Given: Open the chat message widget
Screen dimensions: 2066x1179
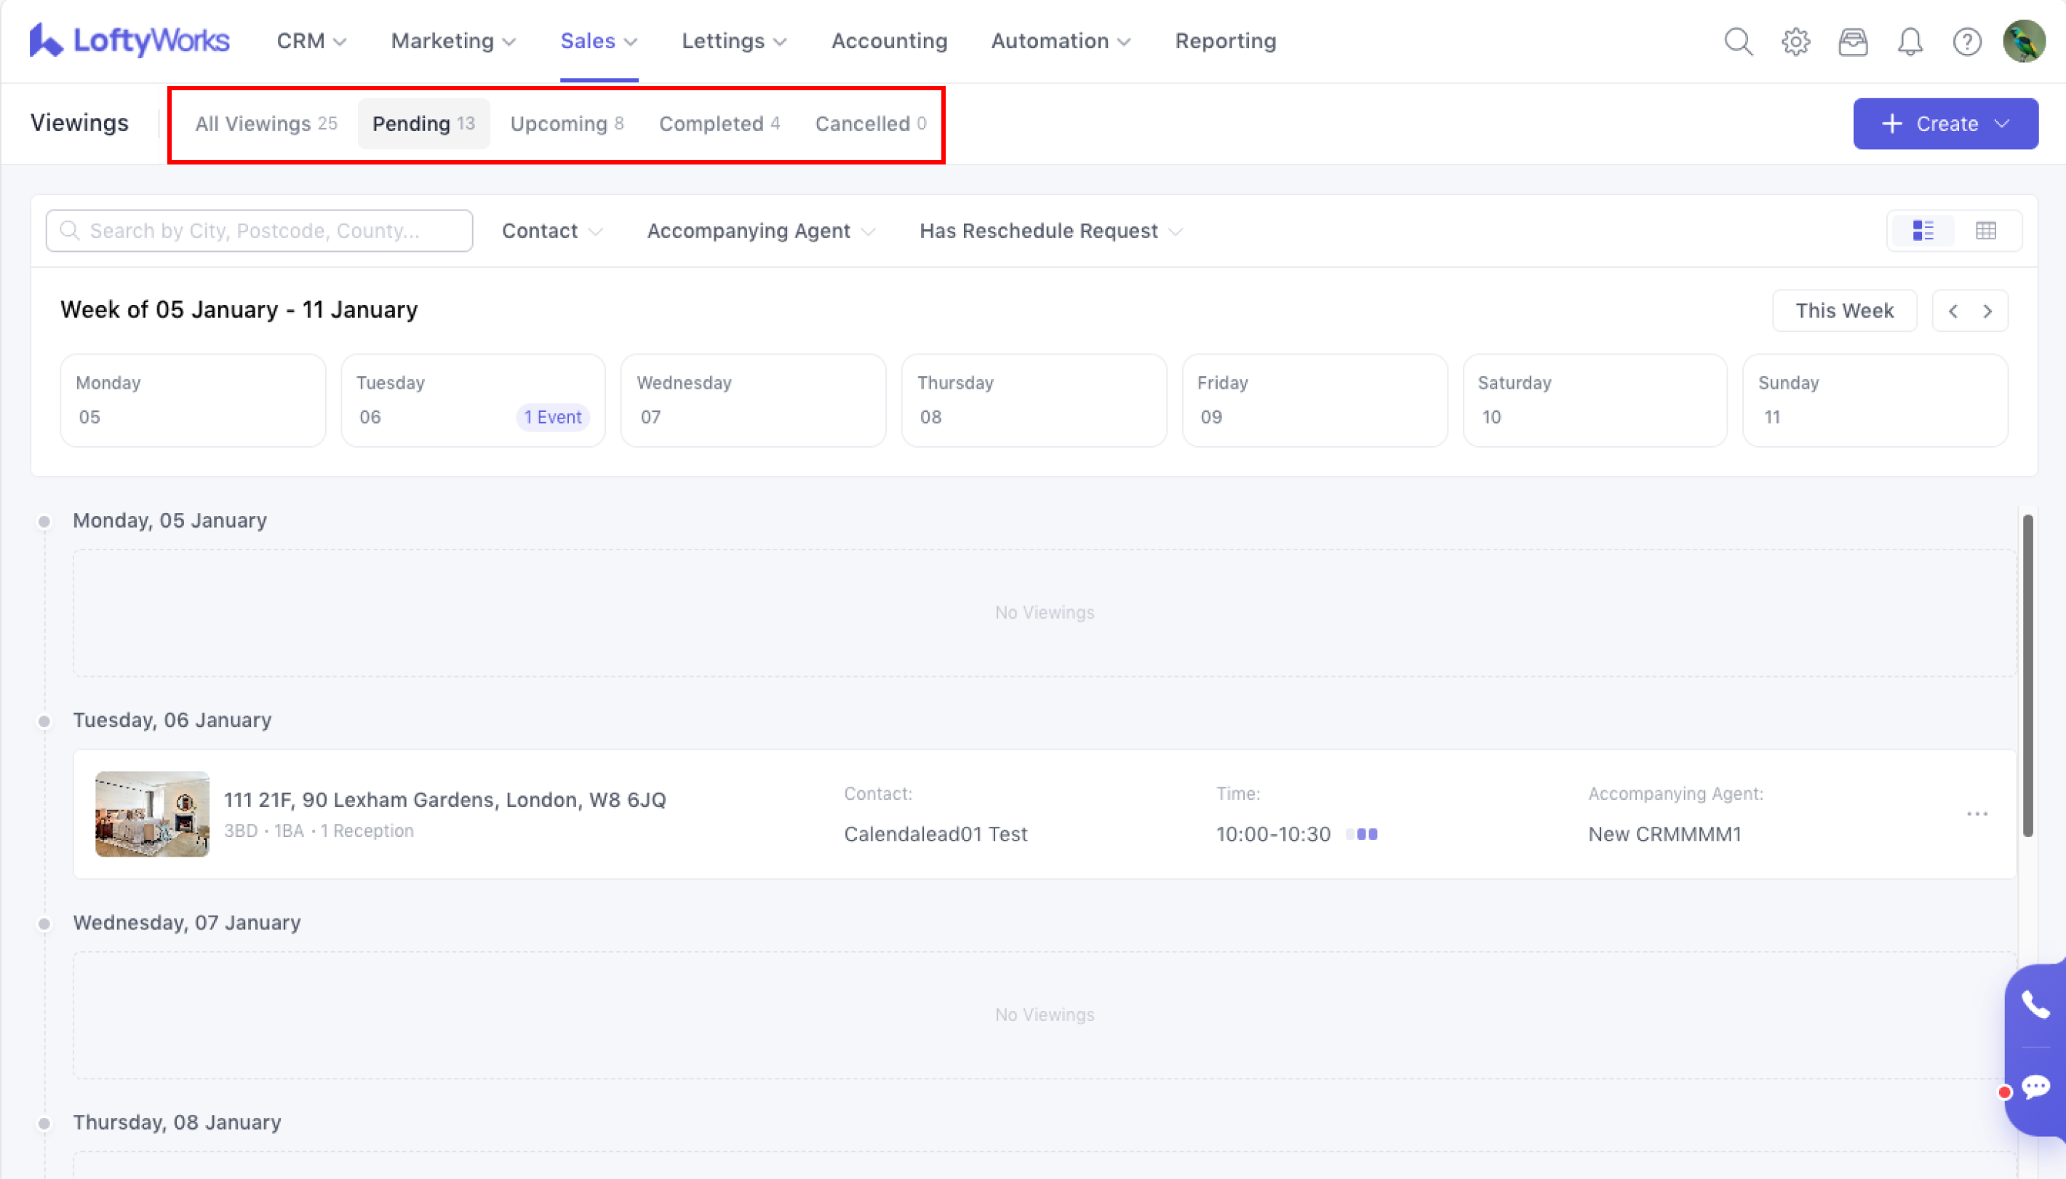Looking at the screenshot, I should (2035, 1087).
